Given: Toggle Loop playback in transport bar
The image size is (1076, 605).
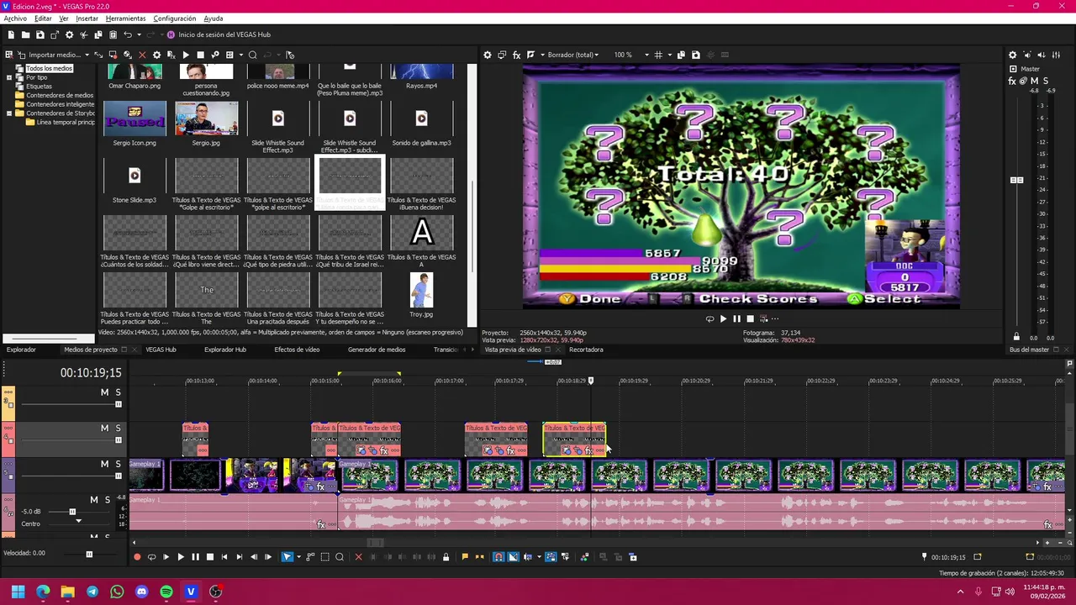Looking at the screenshot, I should pos(151,557).
